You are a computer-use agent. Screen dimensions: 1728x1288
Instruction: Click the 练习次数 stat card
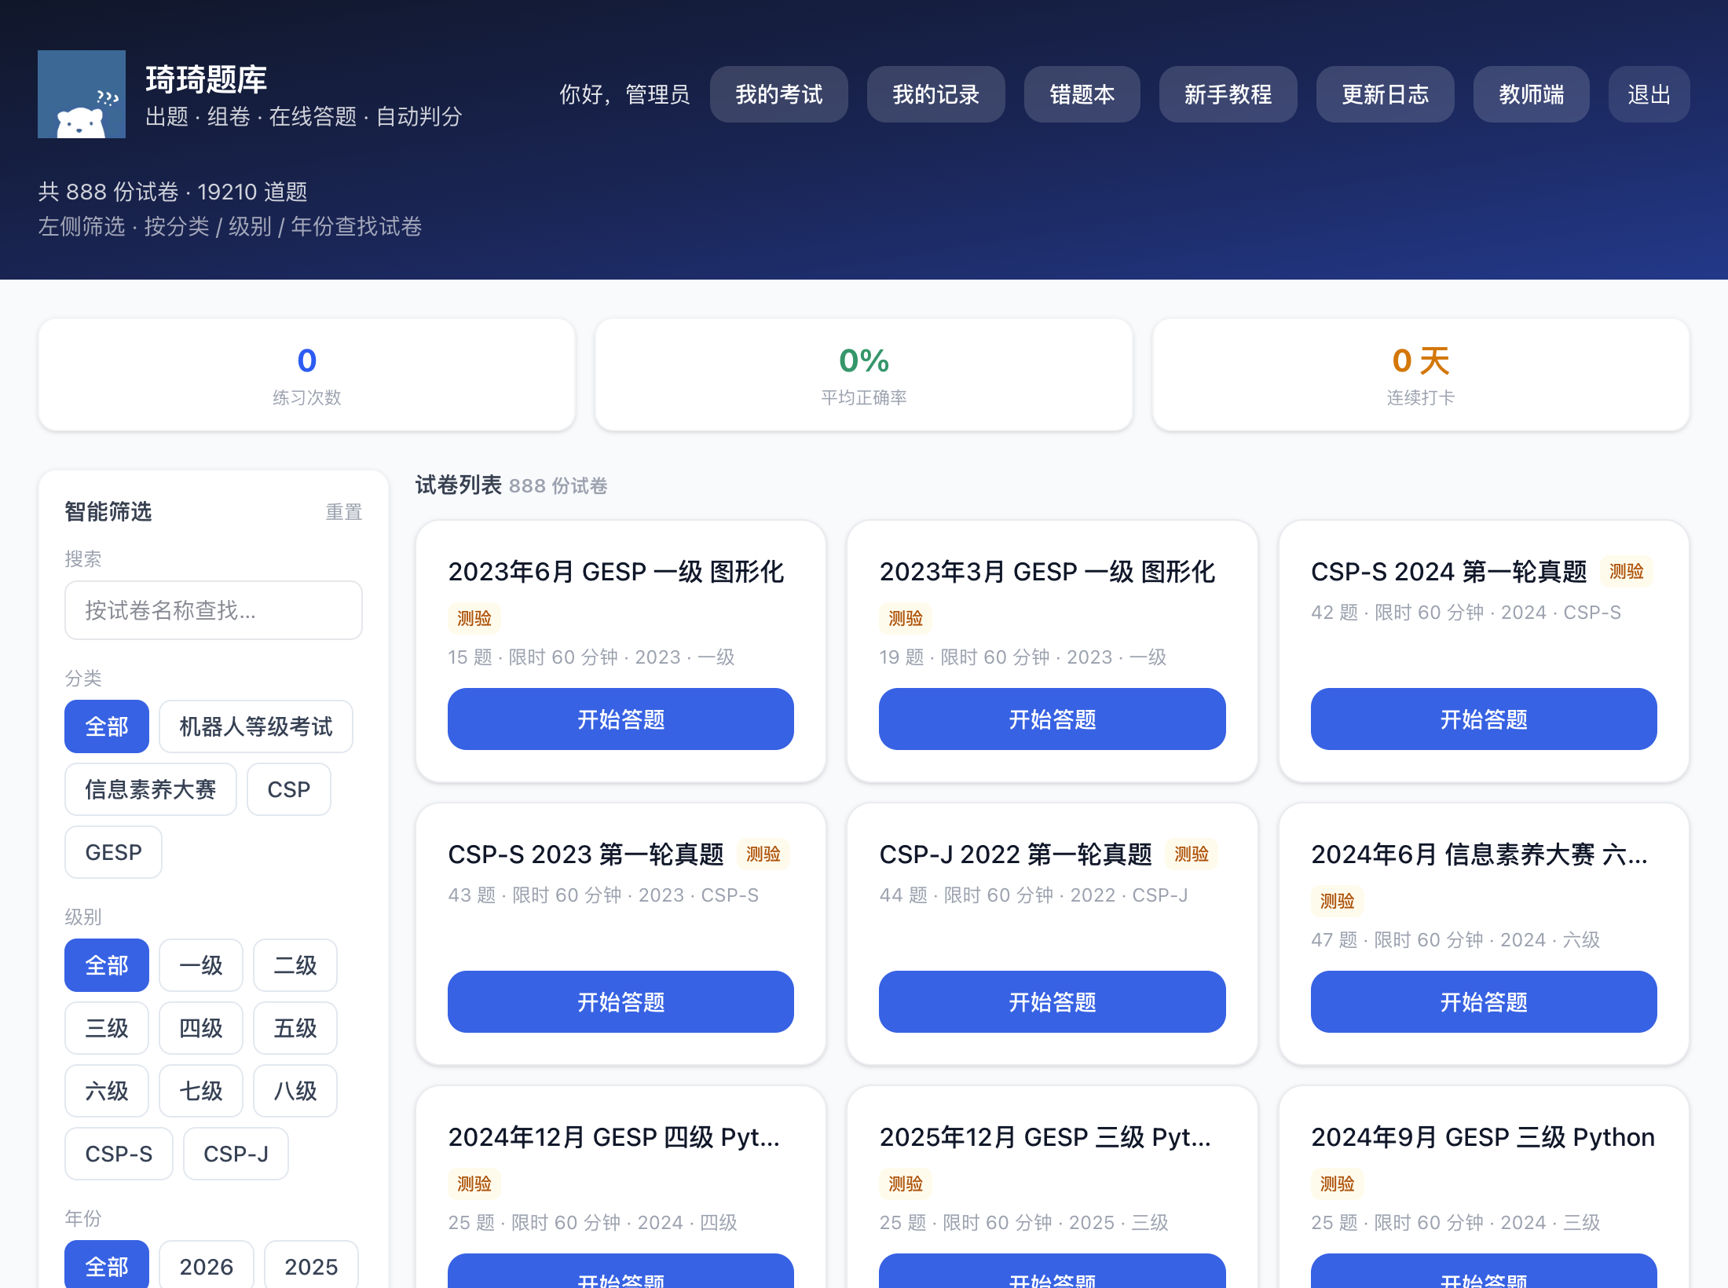click(307, 375)
